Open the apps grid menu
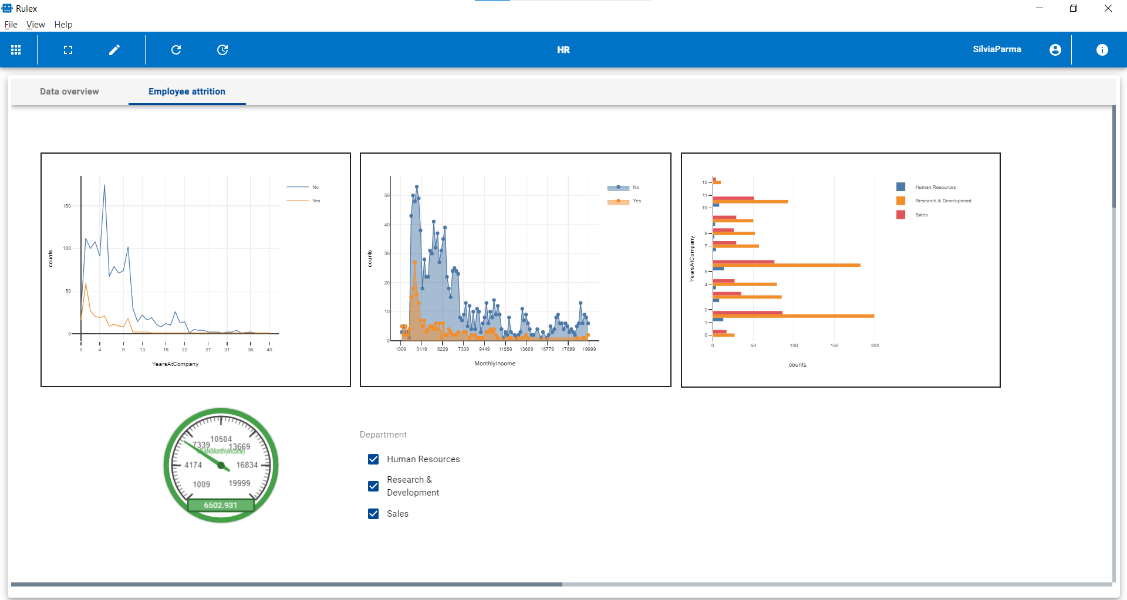Viewport: 1127px width, 600px height. tap(16, 50)
